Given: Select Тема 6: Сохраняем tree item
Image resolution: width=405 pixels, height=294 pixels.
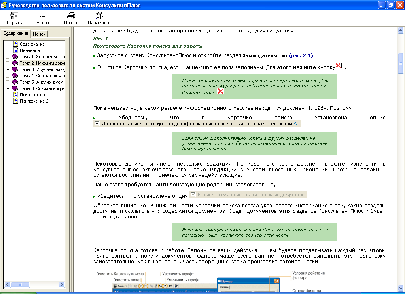Looking at the screenshot, I should pyautogui.click(x=42, y=88).
